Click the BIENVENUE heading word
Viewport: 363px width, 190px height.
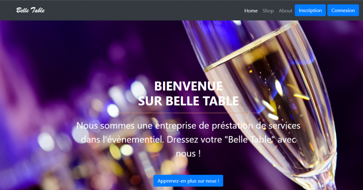point(188,86)
